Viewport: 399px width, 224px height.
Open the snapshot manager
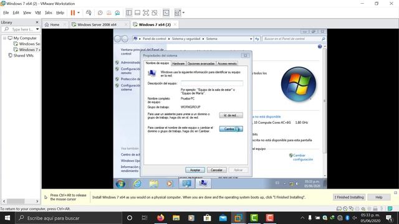pyautogui.click(x=117, y=12)
